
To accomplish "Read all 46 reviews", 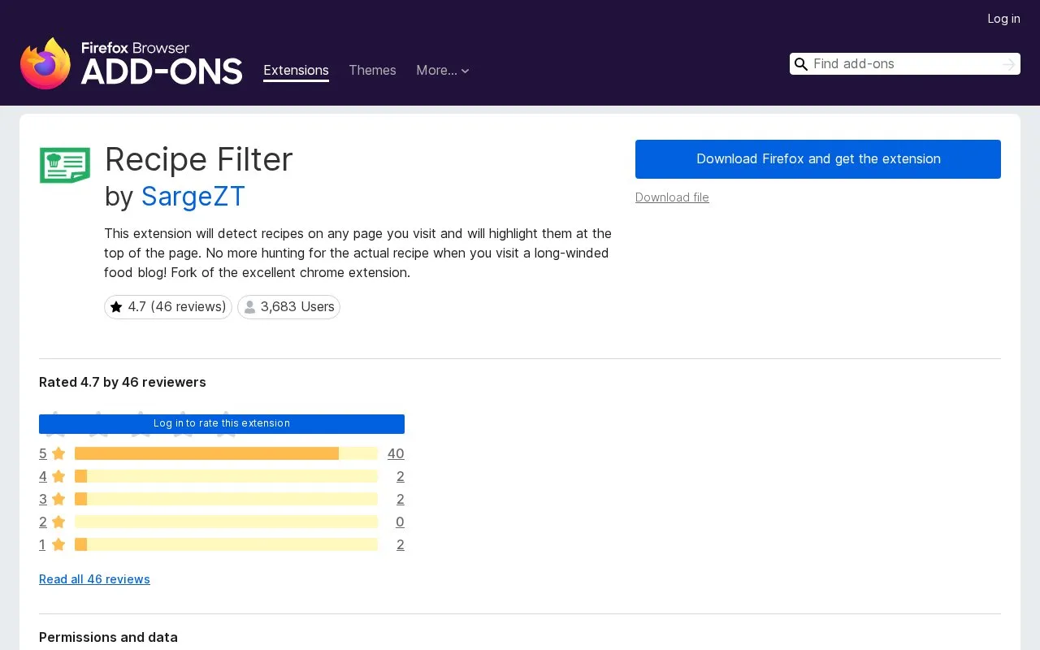I will [94, 579].
